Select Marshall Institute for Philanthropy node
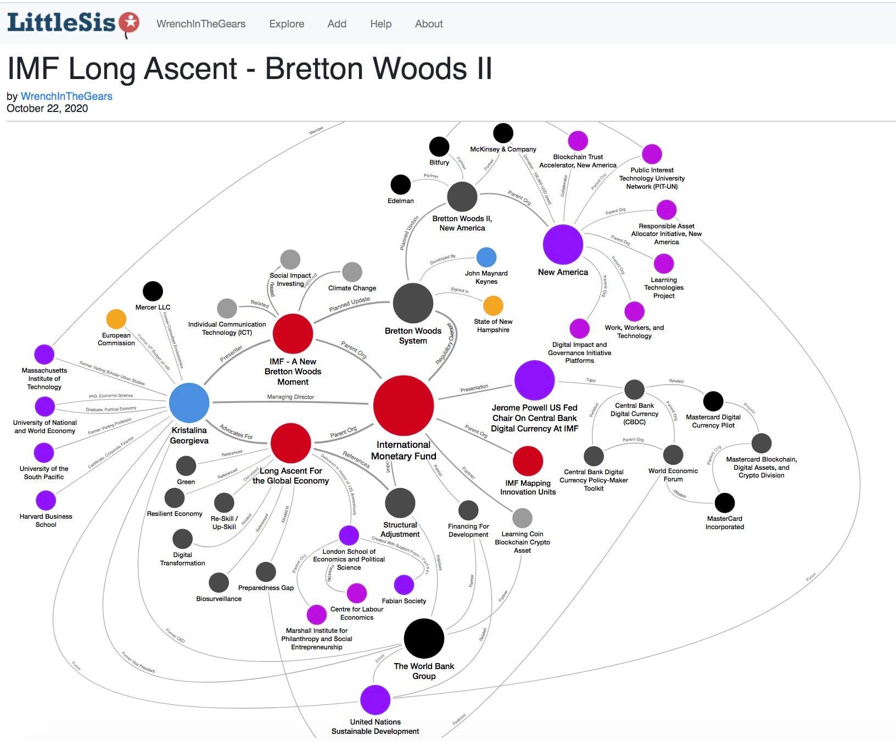This screenshot has width=896, height=741. [x=316, y=615]
